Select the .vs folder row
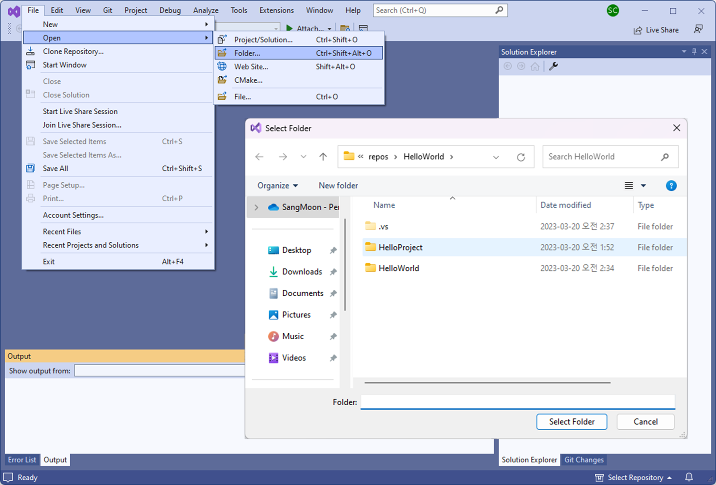 524,226
